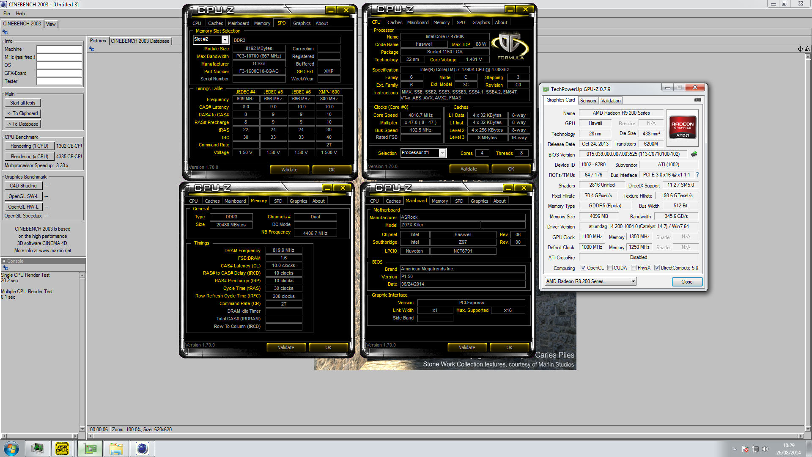The height and width of the screenshot is (457, 812).
Task: Open the bus interface question mark help
Action: pyautogui.click(x=697, y=175)
